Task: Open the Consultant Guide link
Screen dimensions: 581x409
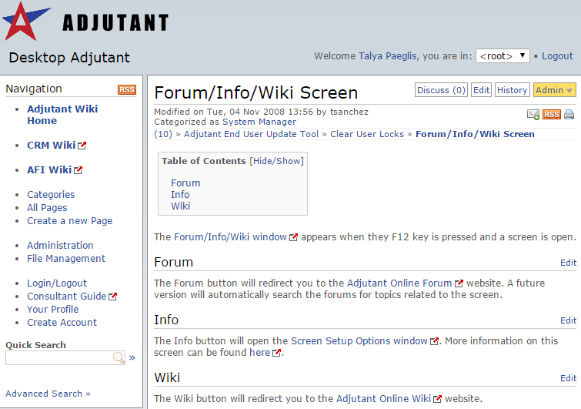Action: click(67, 297)
